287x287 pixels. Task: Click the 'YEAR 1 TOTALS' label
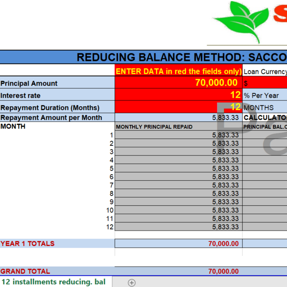point(27,243)
